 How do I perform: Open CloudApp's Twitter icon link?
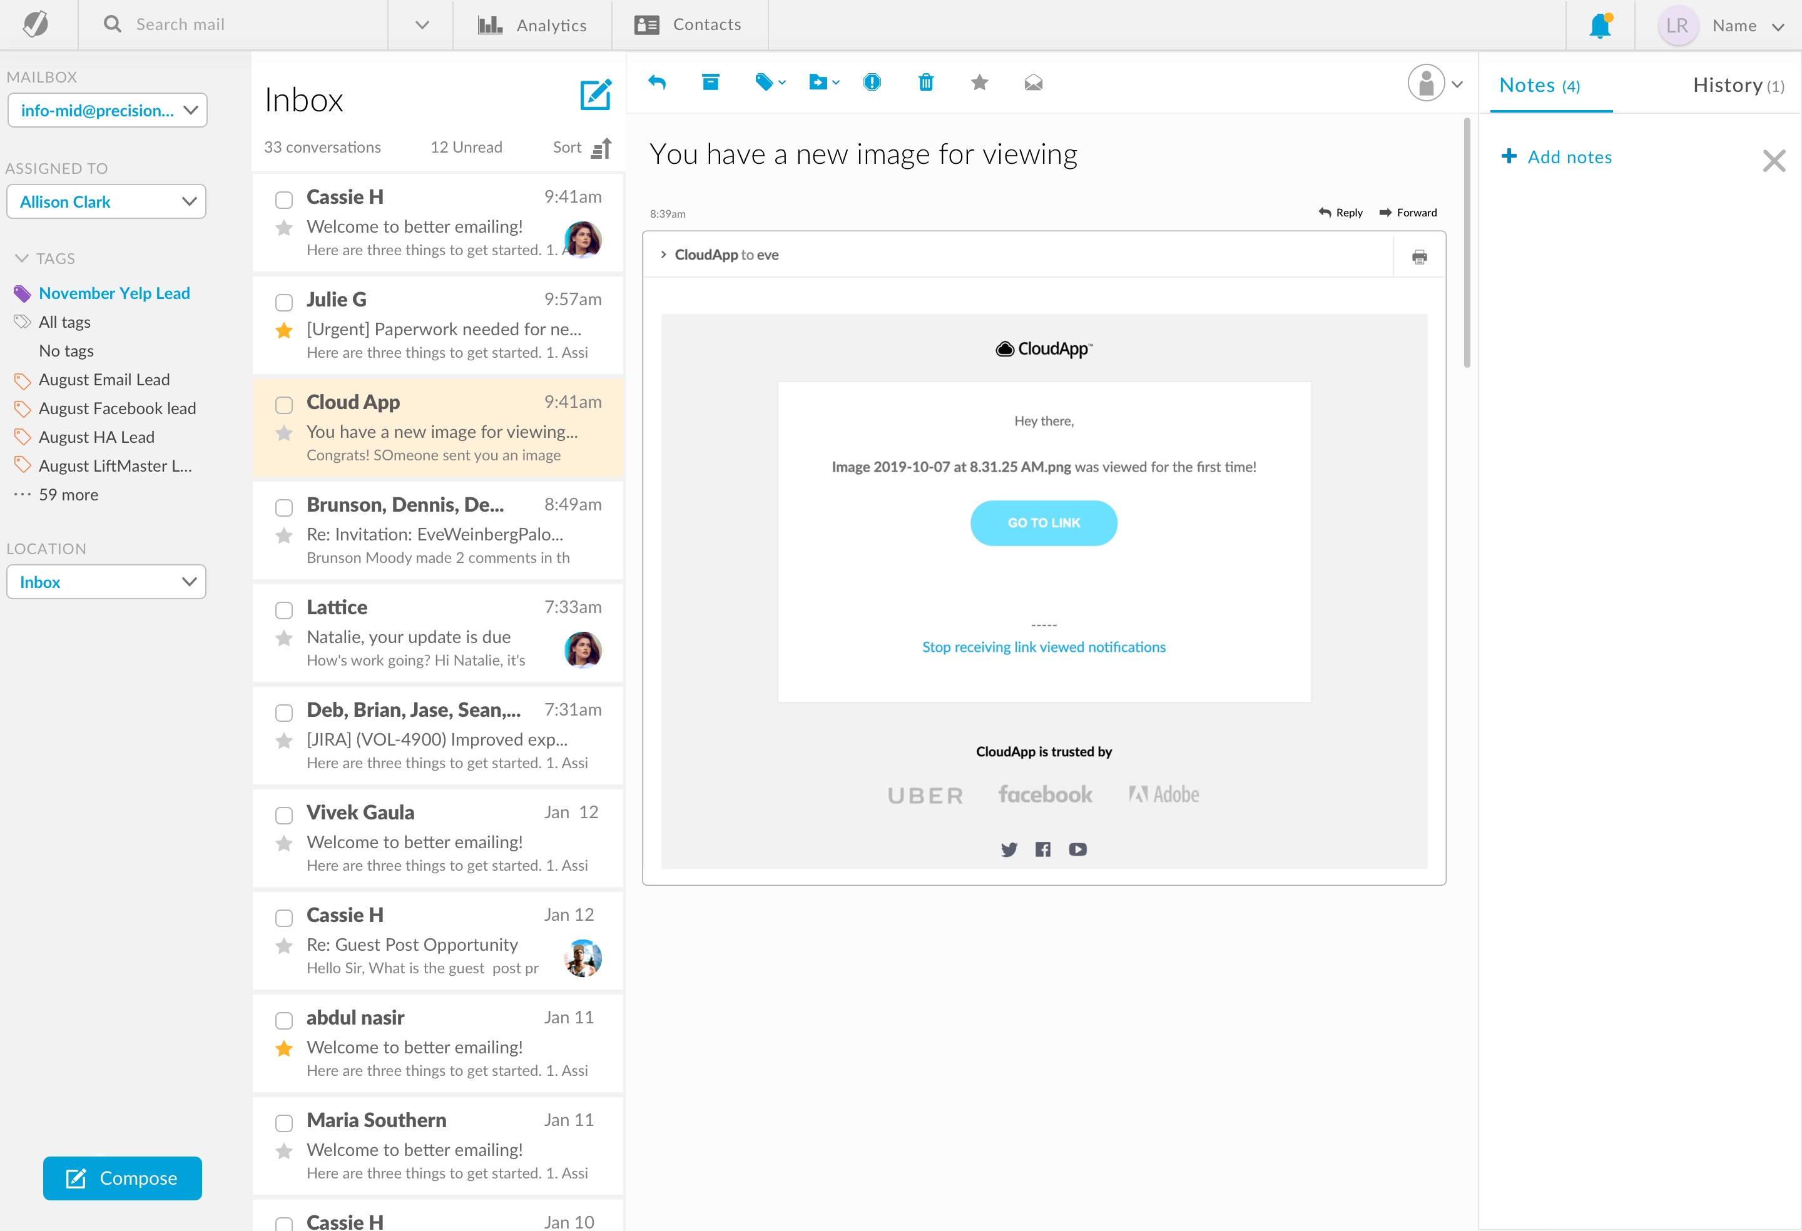coord(1009,849)
